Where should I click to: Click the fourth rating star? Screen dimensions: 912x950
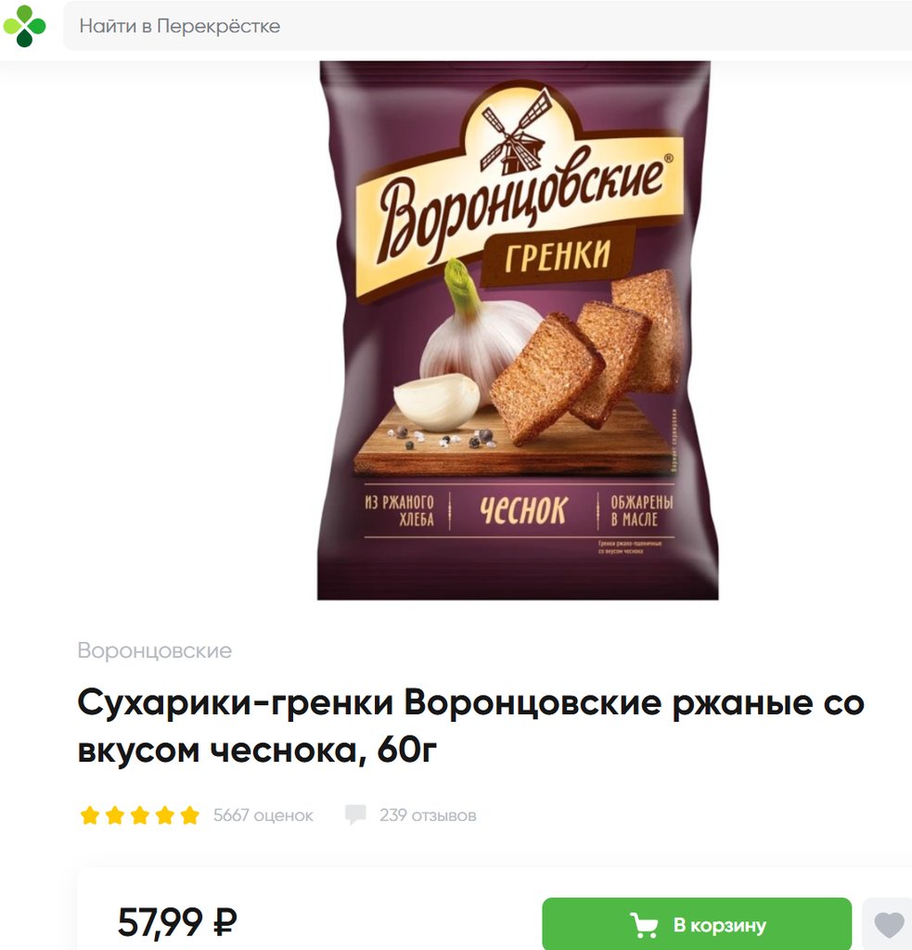pyautogui.click(x=164, y=815)
